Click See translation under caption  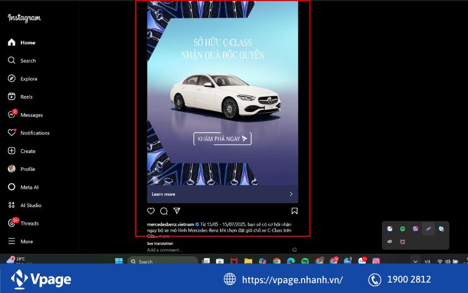160,243
